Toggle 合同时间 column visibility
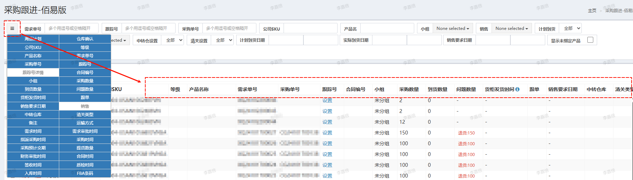This screenshot has width=633, height=180. (x=85, y=156)
